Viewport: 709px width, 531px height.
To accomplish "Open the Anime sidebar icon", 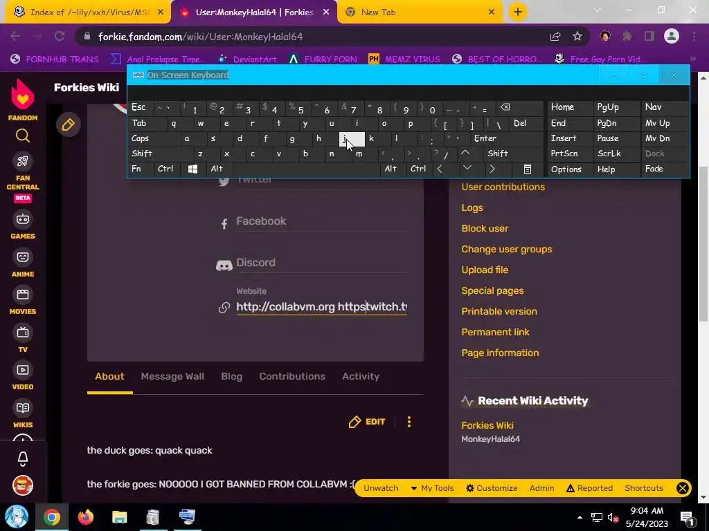I will tap(23, 257).
